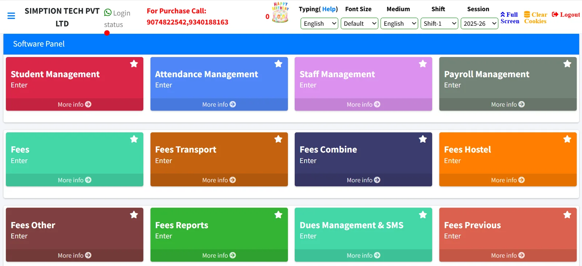582x266 pixels.
Task: Favorite the Fees Other card star
Action: pos(134,215)
